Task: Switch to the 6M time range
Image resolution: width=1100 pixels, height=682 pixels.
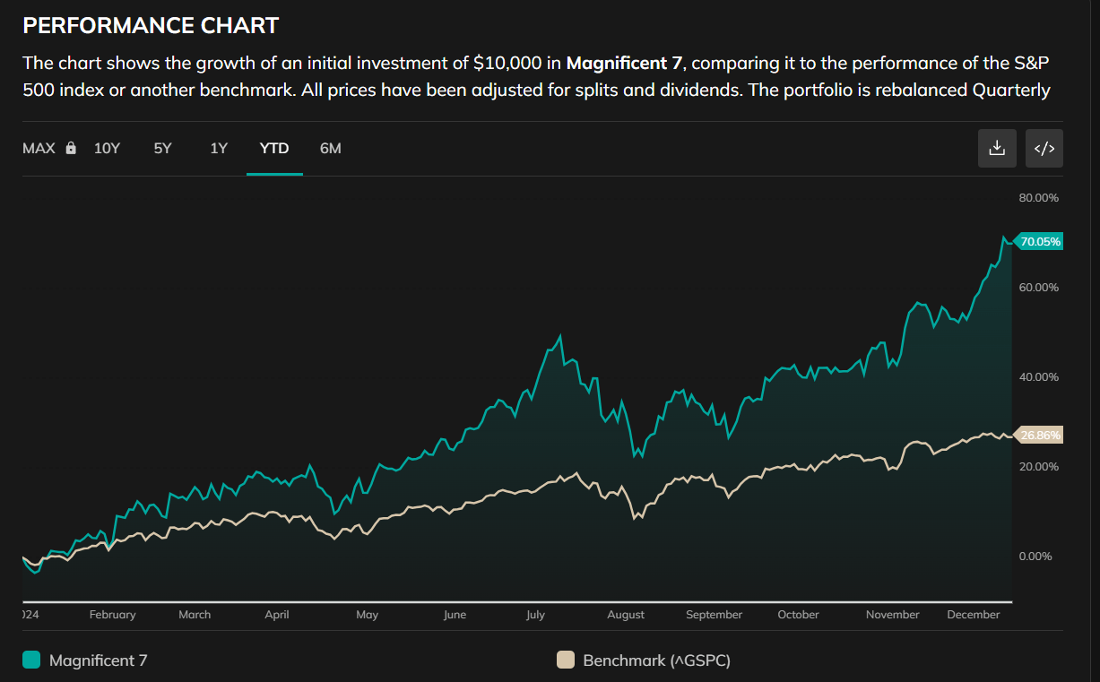Action: [x=330, y=148]
